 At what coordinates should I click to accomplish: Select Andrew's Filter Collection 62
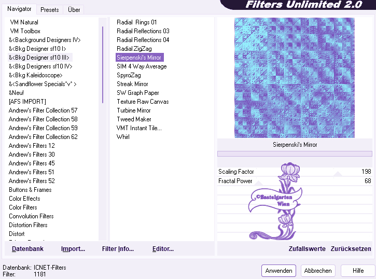click(43, 137)
